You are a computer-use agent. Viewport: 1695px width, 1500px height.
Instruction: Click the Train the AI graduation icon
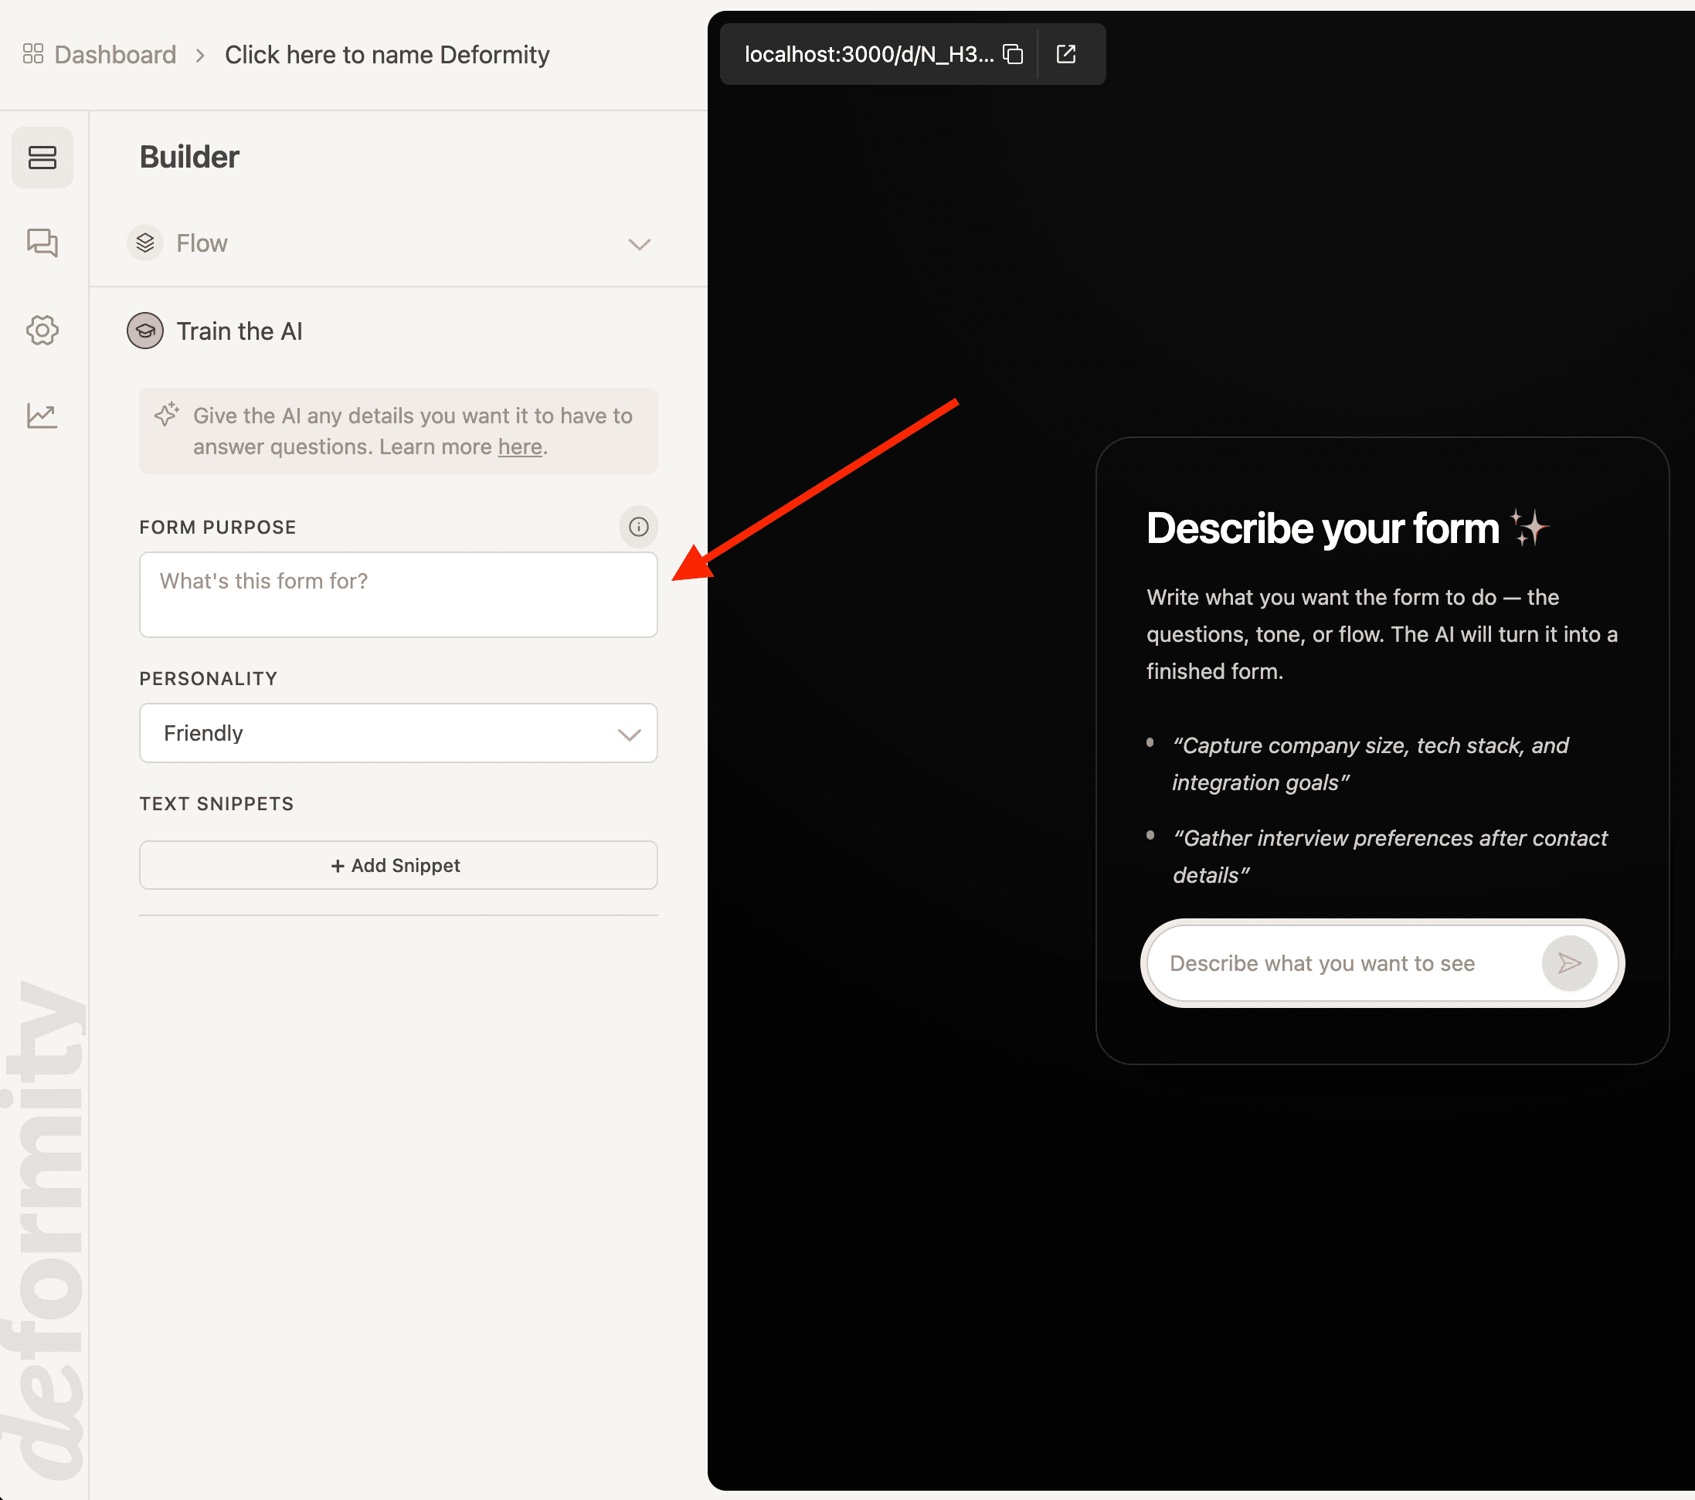(x=145, y=331)
